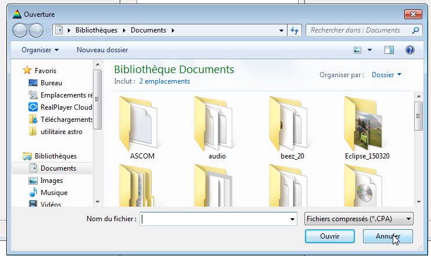Viewport: 431px width, 256px height.
Task: Open the address bar history dropdown arrow
Action: 281,30
